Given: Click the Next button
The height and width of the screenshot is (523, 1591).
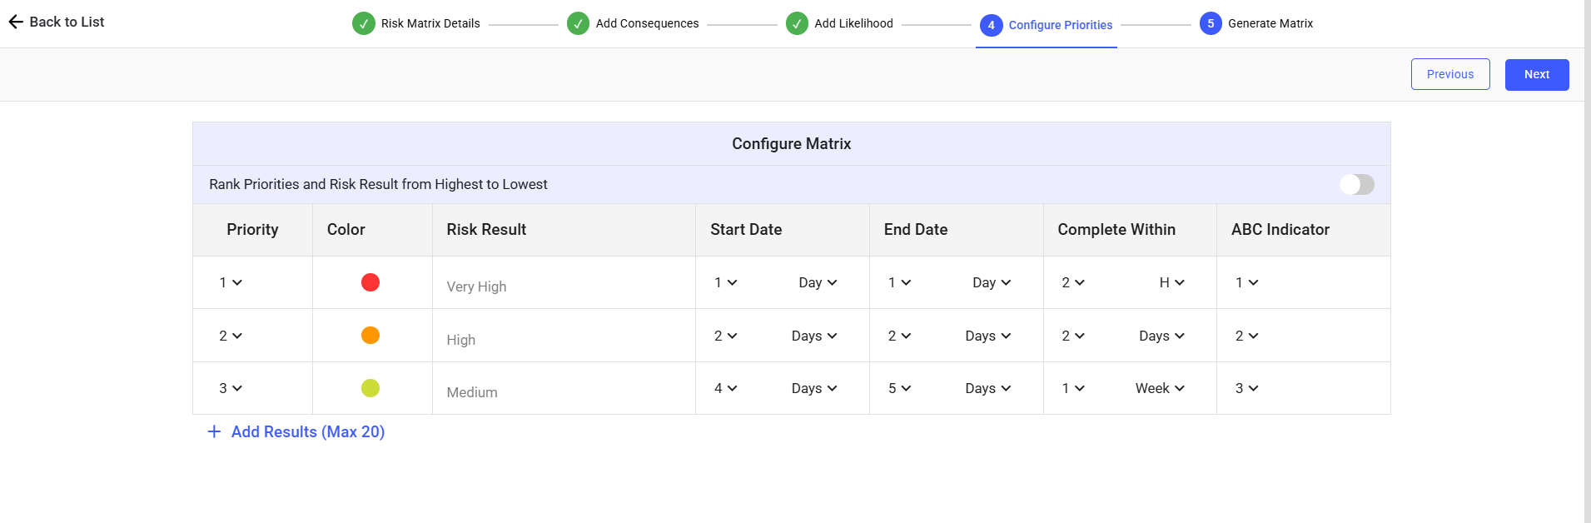Looking at the screenshot, I should [x=1536, y=74].
